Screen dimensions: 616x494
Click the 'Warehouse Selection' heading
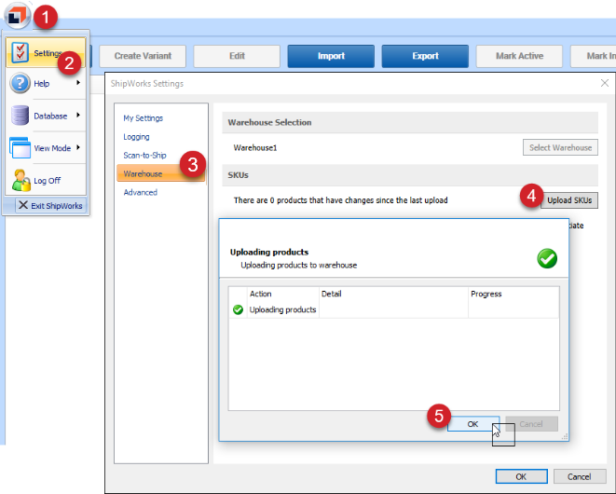tap(269, 122)
